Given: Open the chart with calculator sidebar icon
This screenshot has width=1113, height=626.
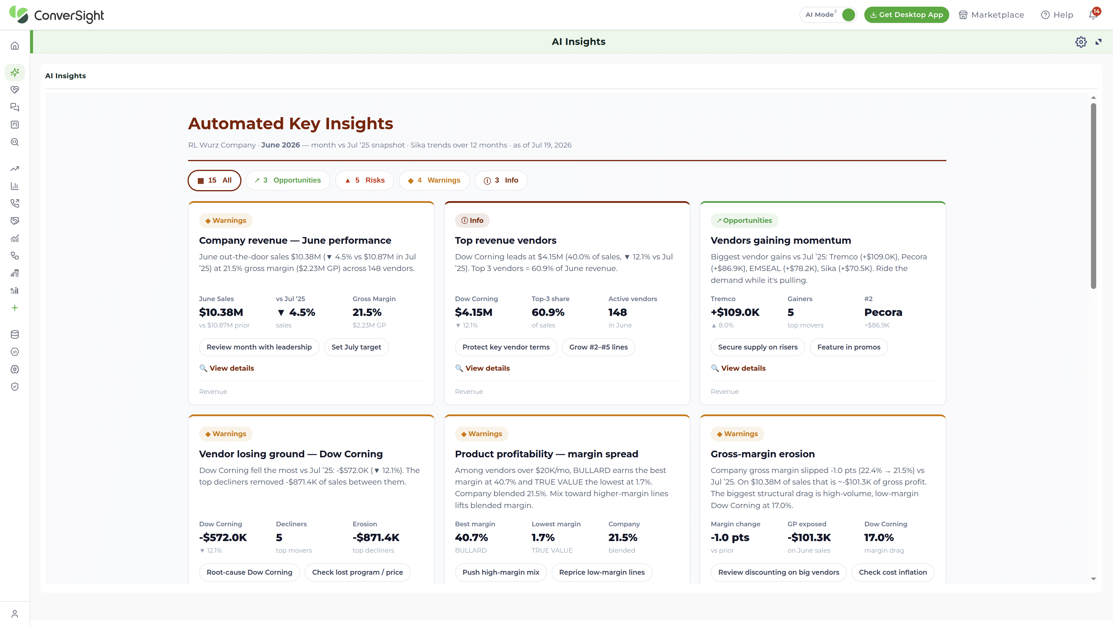Looking at the screenshot, I should (x=15, y=273).
